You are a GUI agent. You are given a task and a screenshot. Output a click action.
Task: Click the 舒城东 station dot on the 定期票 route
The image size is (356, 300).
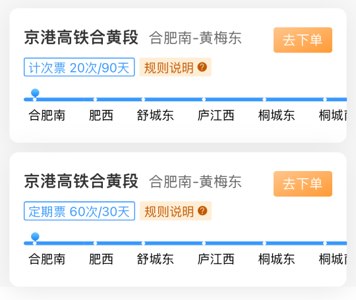143,243
